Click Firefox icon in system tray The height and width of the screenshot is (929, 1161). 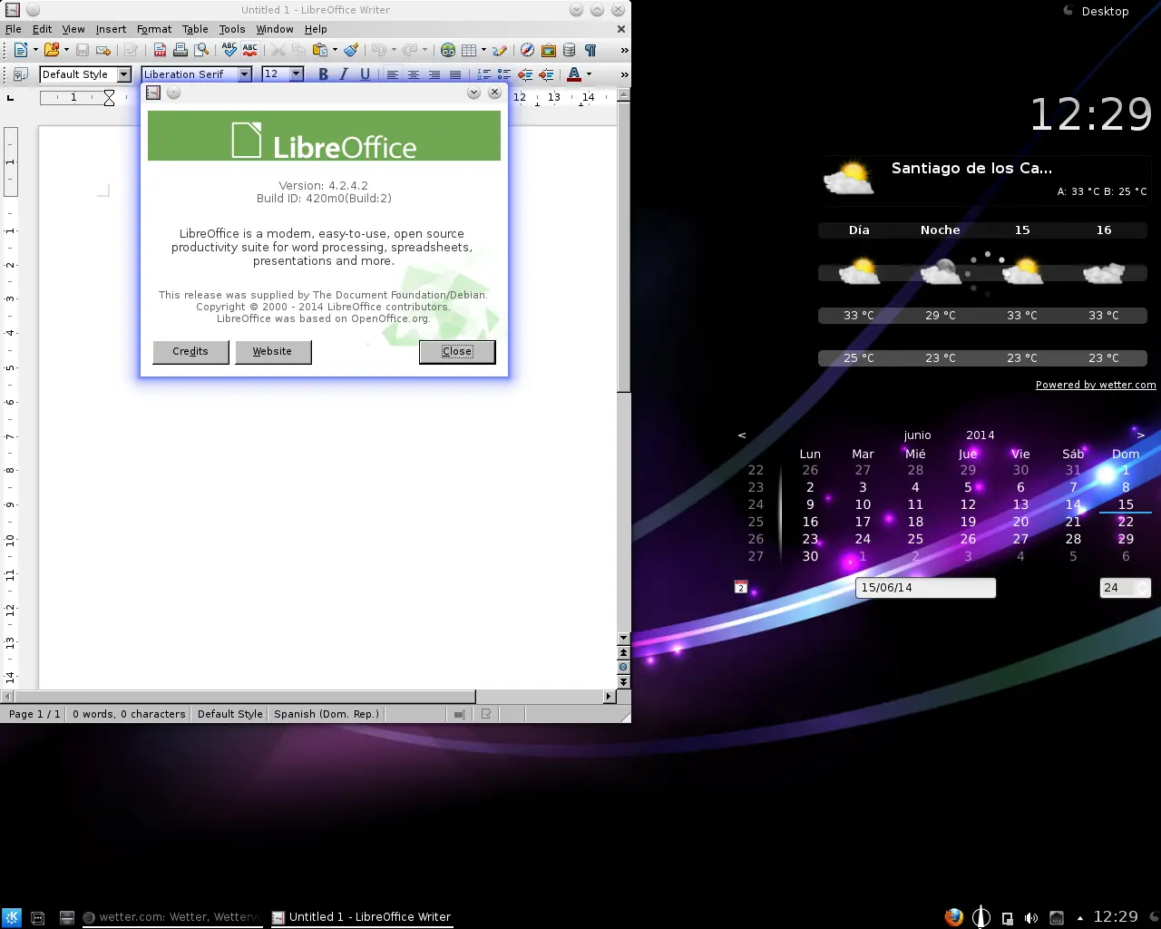(x=953, y=917)
